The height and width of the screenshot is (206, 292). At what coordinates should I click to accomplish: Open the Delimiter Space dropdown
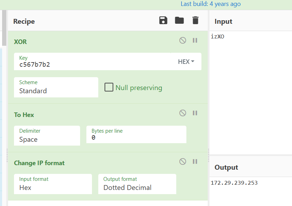coord(47,135)
